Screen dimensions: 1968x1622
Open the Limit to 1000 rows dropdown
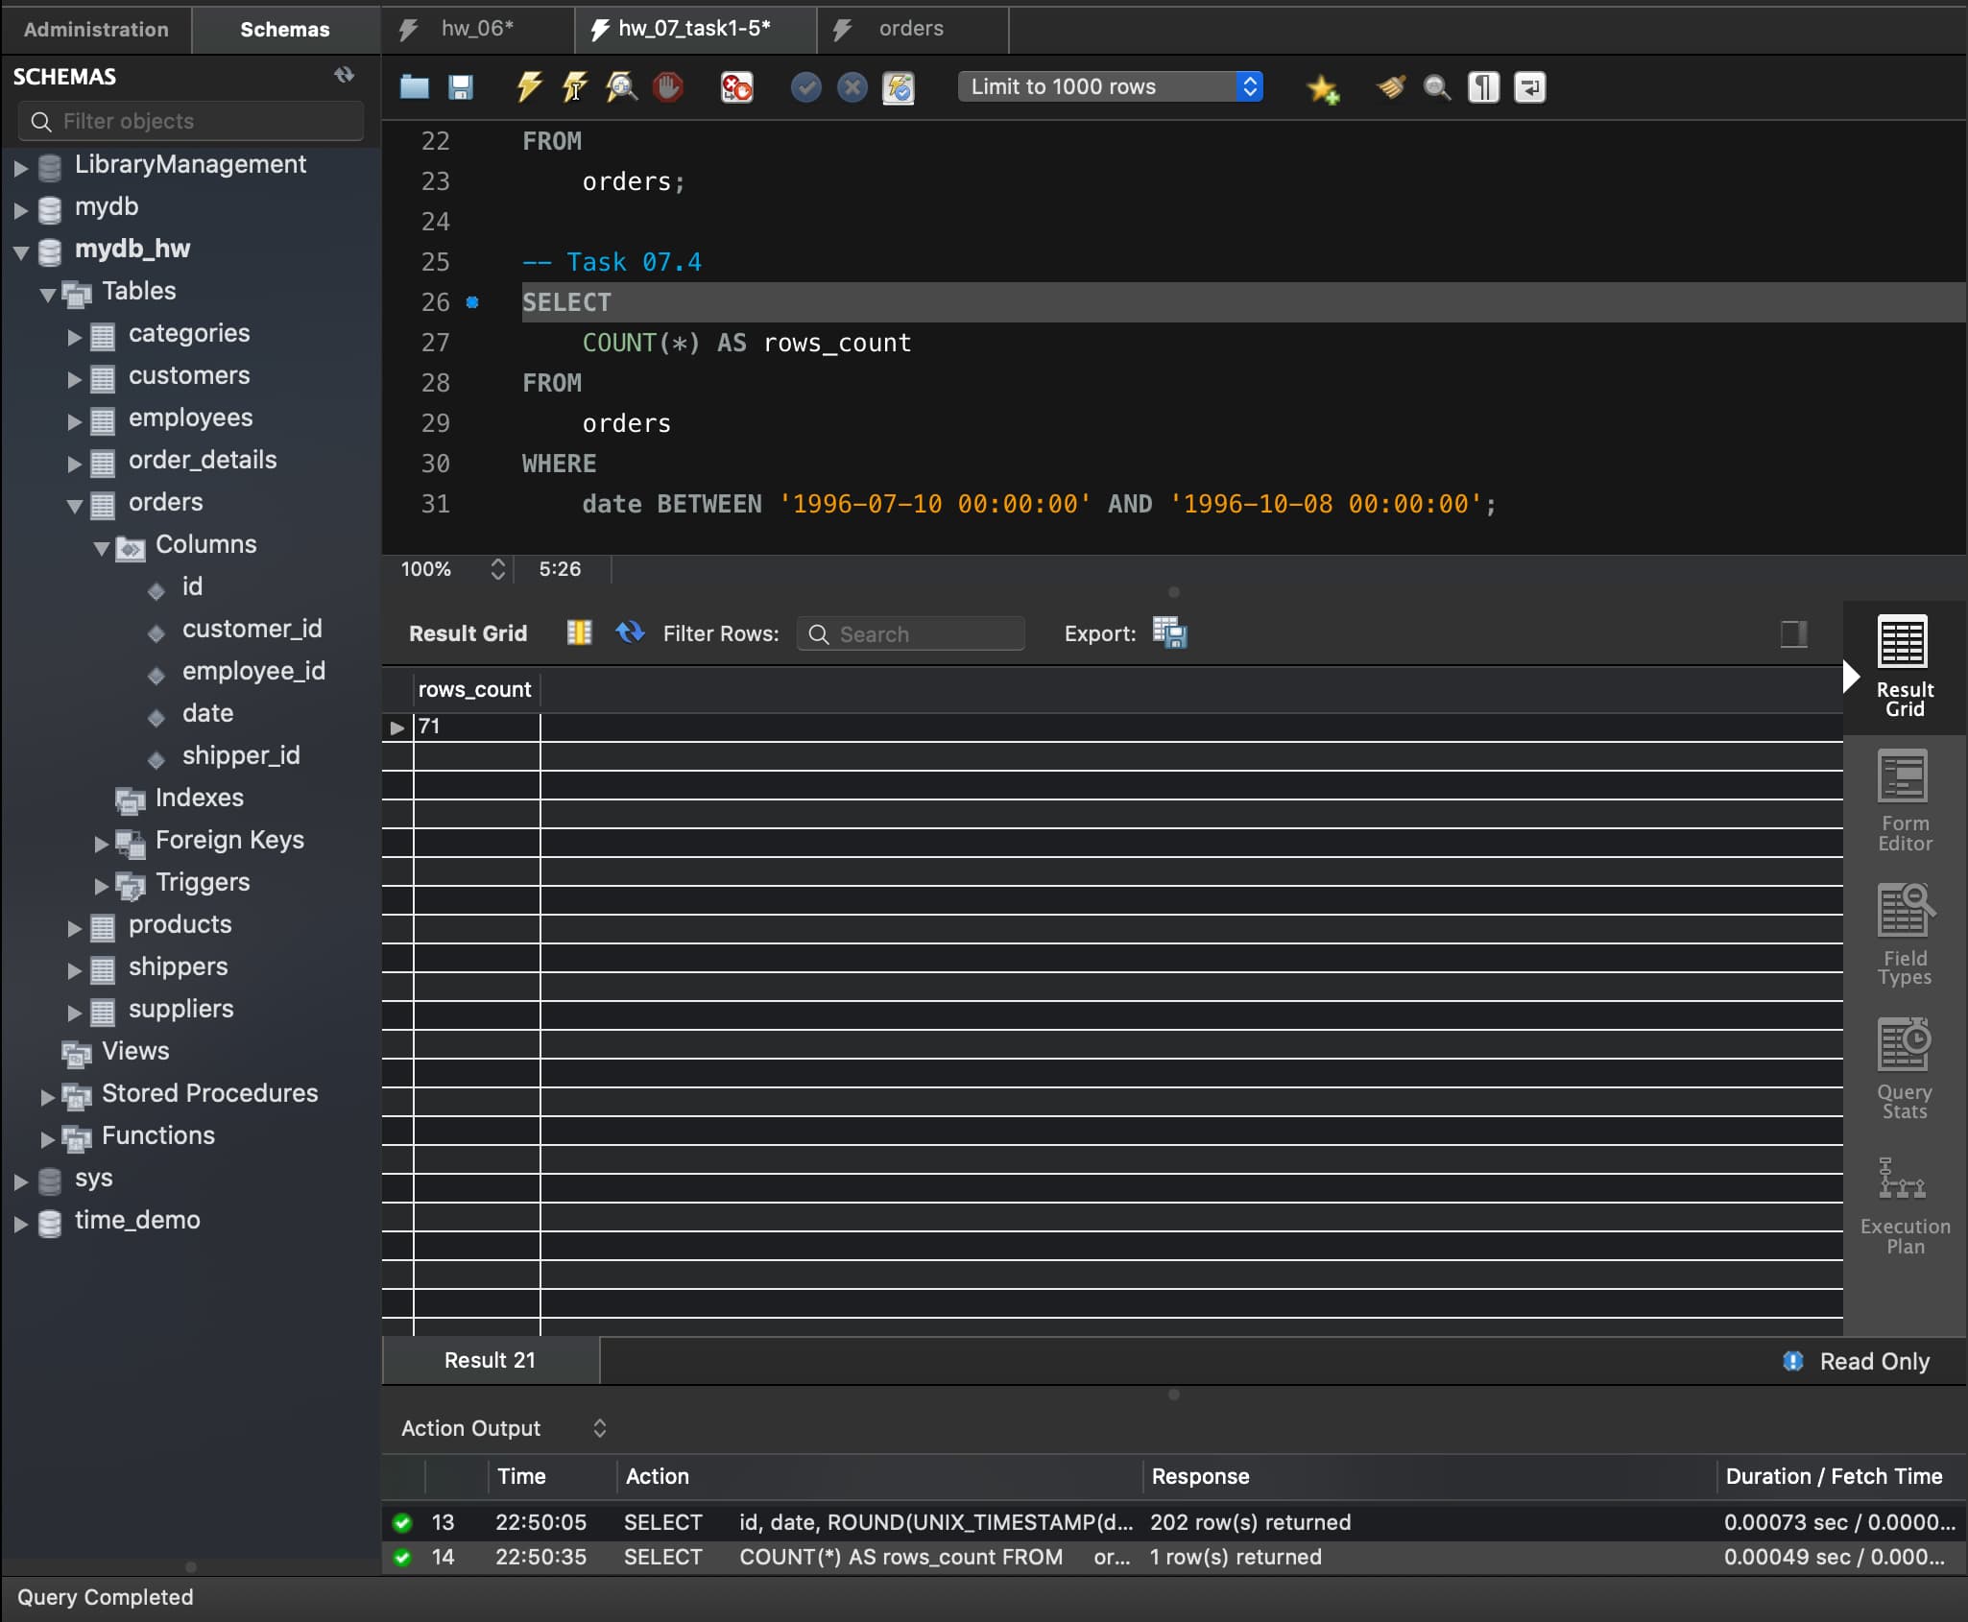click(1111, 87)
